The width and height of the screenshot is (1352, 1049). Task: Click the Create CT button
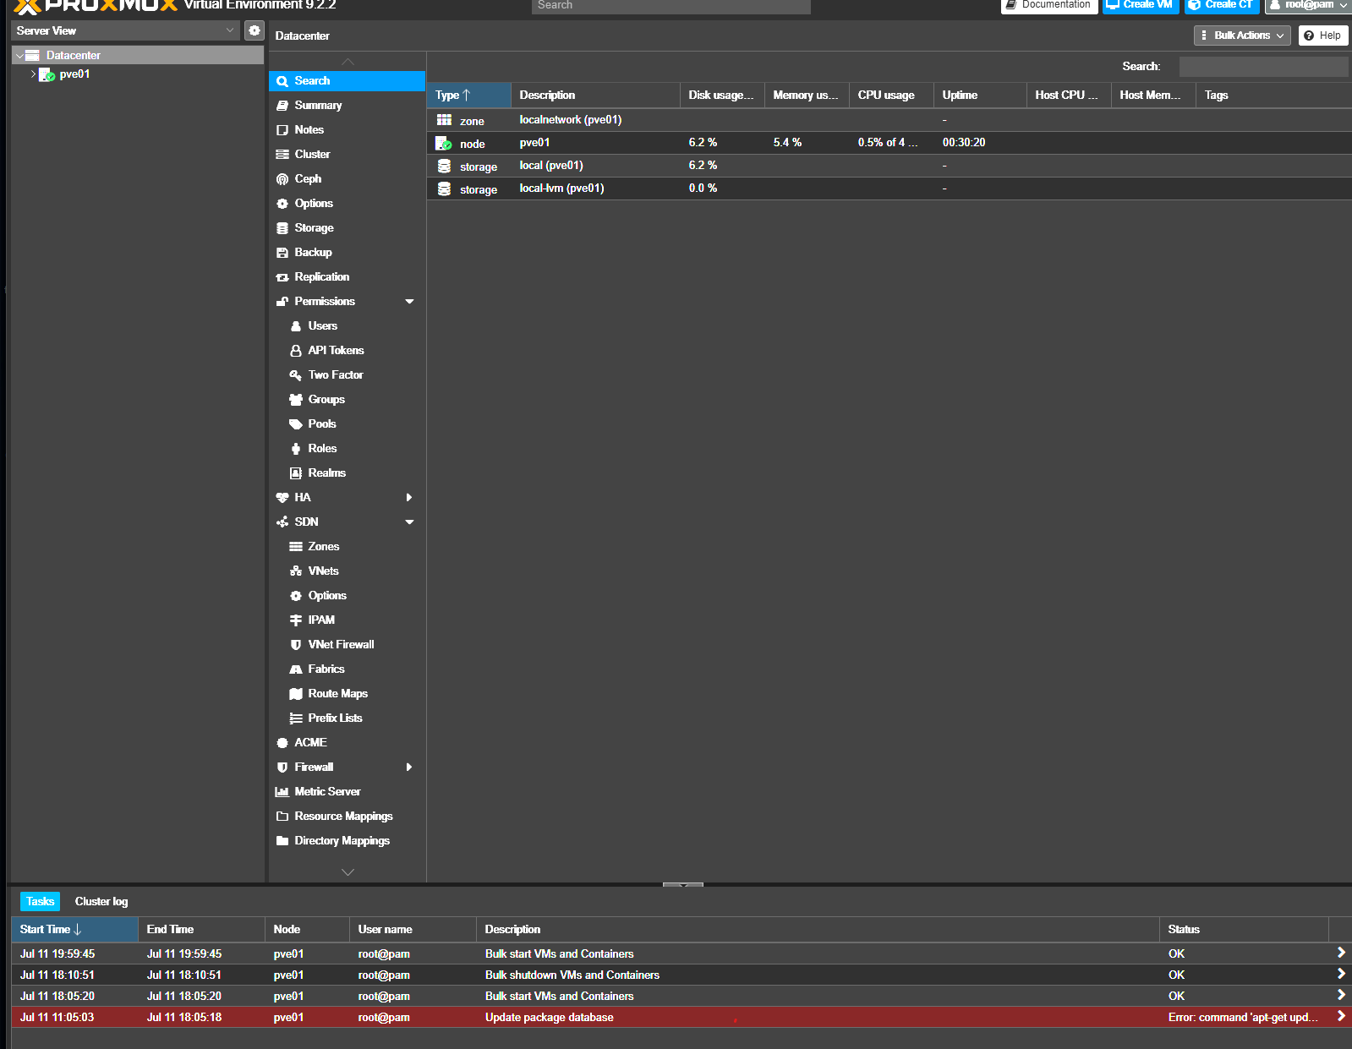coord(1222,5)
